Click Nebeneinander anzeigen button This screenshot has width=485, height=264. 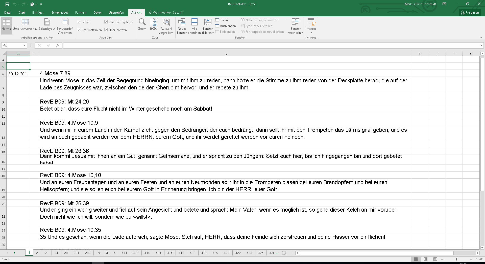(x=260, y=20)
